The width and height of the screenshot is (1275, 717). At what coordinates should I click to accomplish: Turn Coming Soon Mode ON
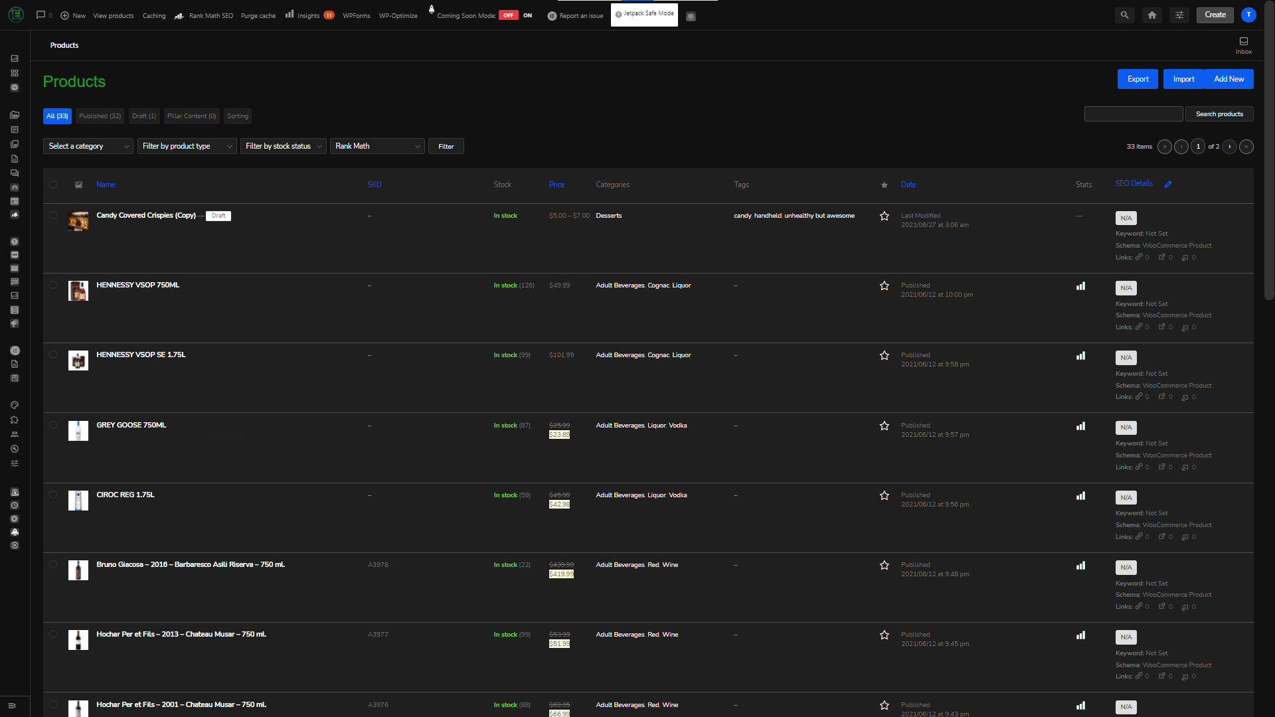click(528, 15)
